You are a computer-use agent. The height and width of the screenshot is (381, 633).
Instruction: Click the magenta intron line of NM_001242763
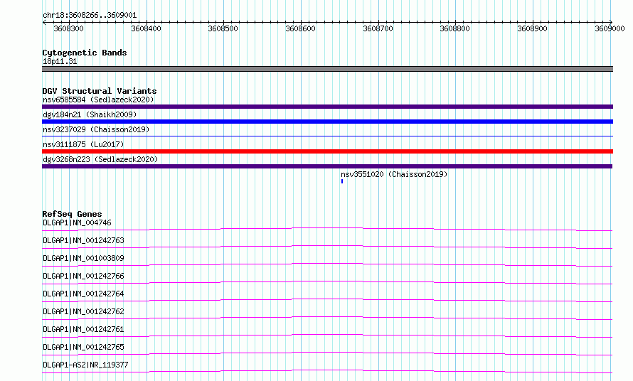pyautogui.click(x=327, y=246)
